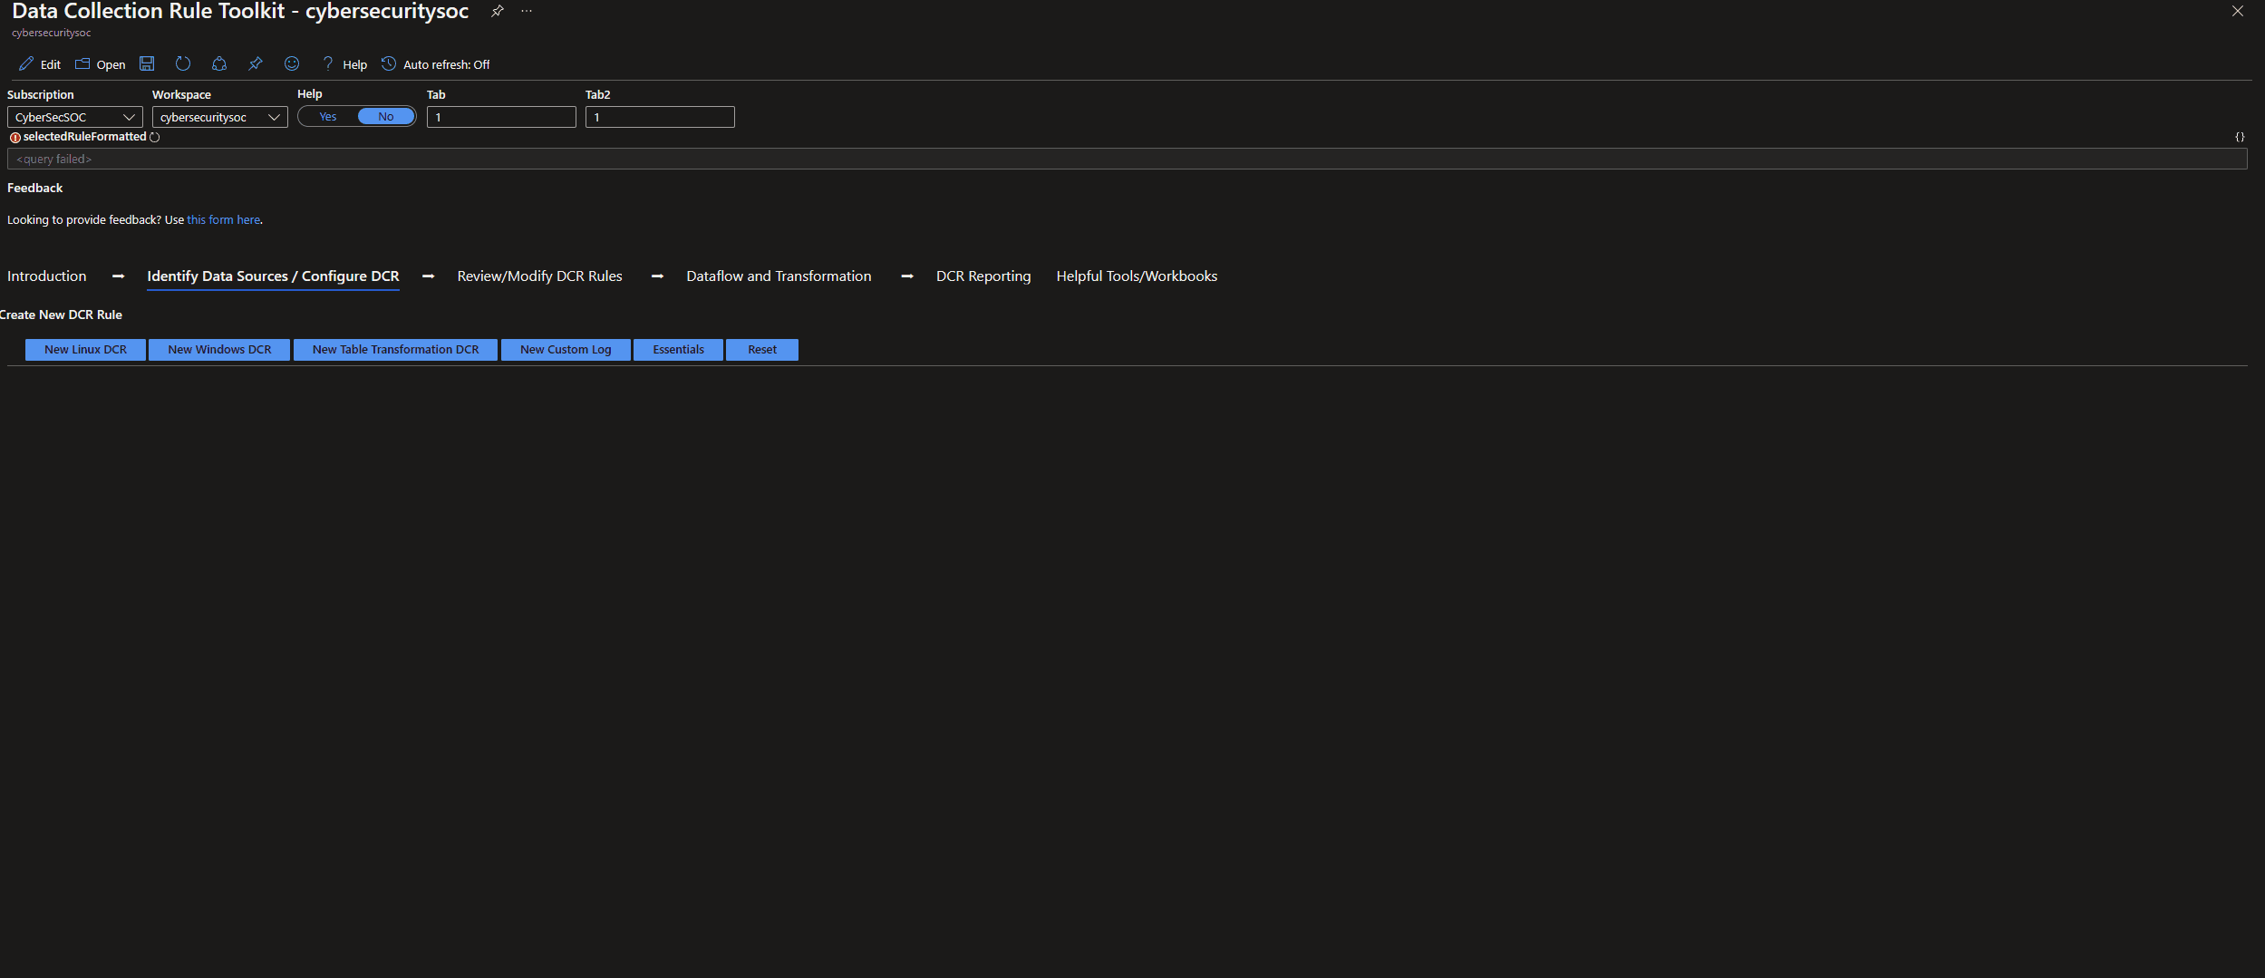Focus the Tab2 parameter input field
2265x978 pixels.
pos(660,117)
